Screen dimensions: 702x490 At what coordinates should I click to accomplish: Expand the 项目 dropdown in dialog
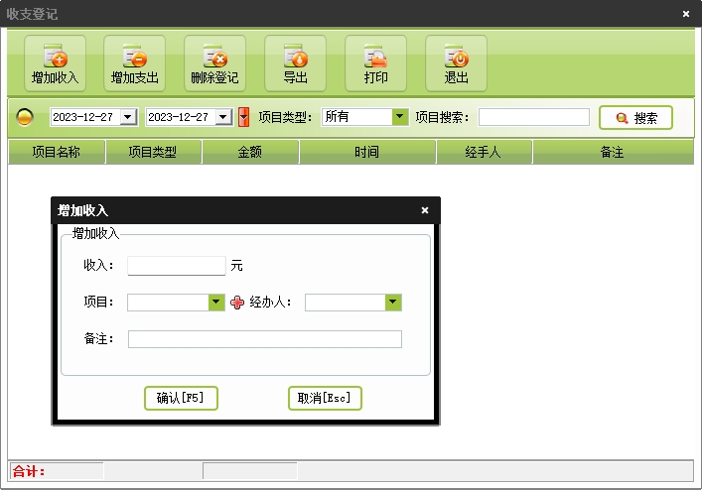point(216,303)
